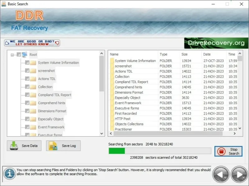Go forward with the right arrow button
The height and width of the screenshot is (186, 249).
click(x=239, y=175)
